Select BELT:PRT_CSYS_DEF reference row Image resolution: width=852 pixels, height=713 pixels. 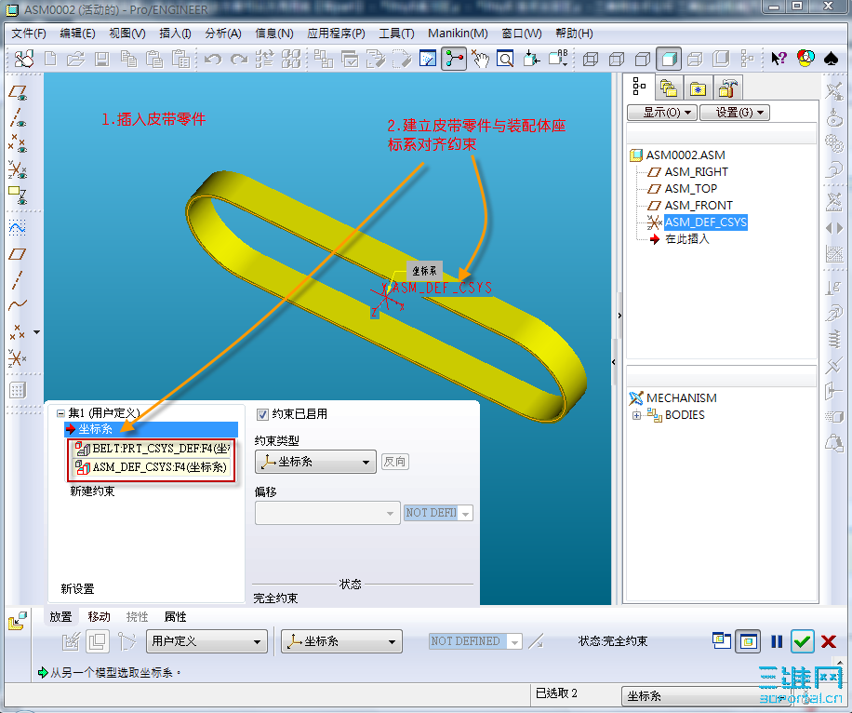point(153,449)
